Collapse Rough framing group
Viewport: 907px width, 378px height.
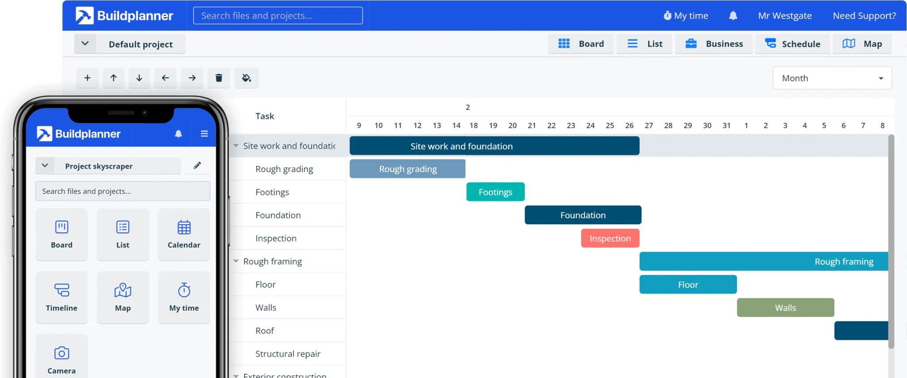pyautogui.click(x=236, y=261)
